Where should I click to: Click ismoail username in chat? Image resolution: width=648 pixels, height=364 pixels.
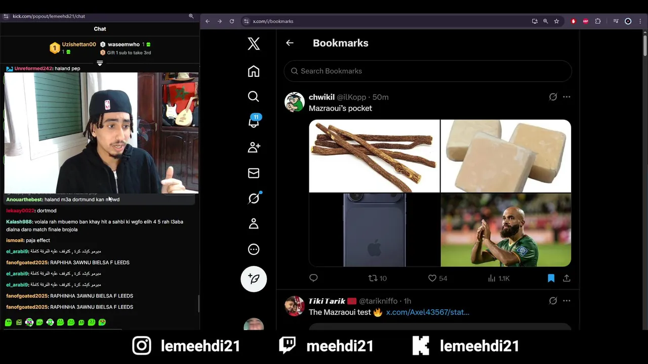coord(15,241)
